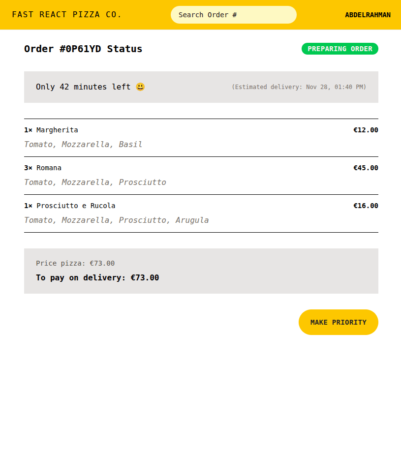Click the Tomato, Mozzarella, Prosciutto, Arugula ingredients line

116,220
